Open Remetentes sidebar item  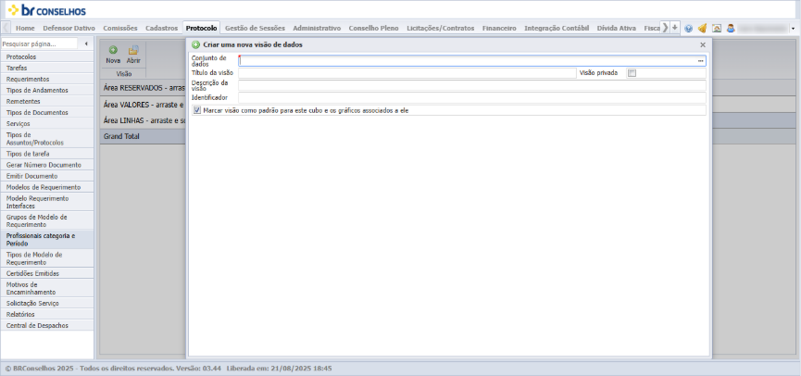click(x=47, y=102)
